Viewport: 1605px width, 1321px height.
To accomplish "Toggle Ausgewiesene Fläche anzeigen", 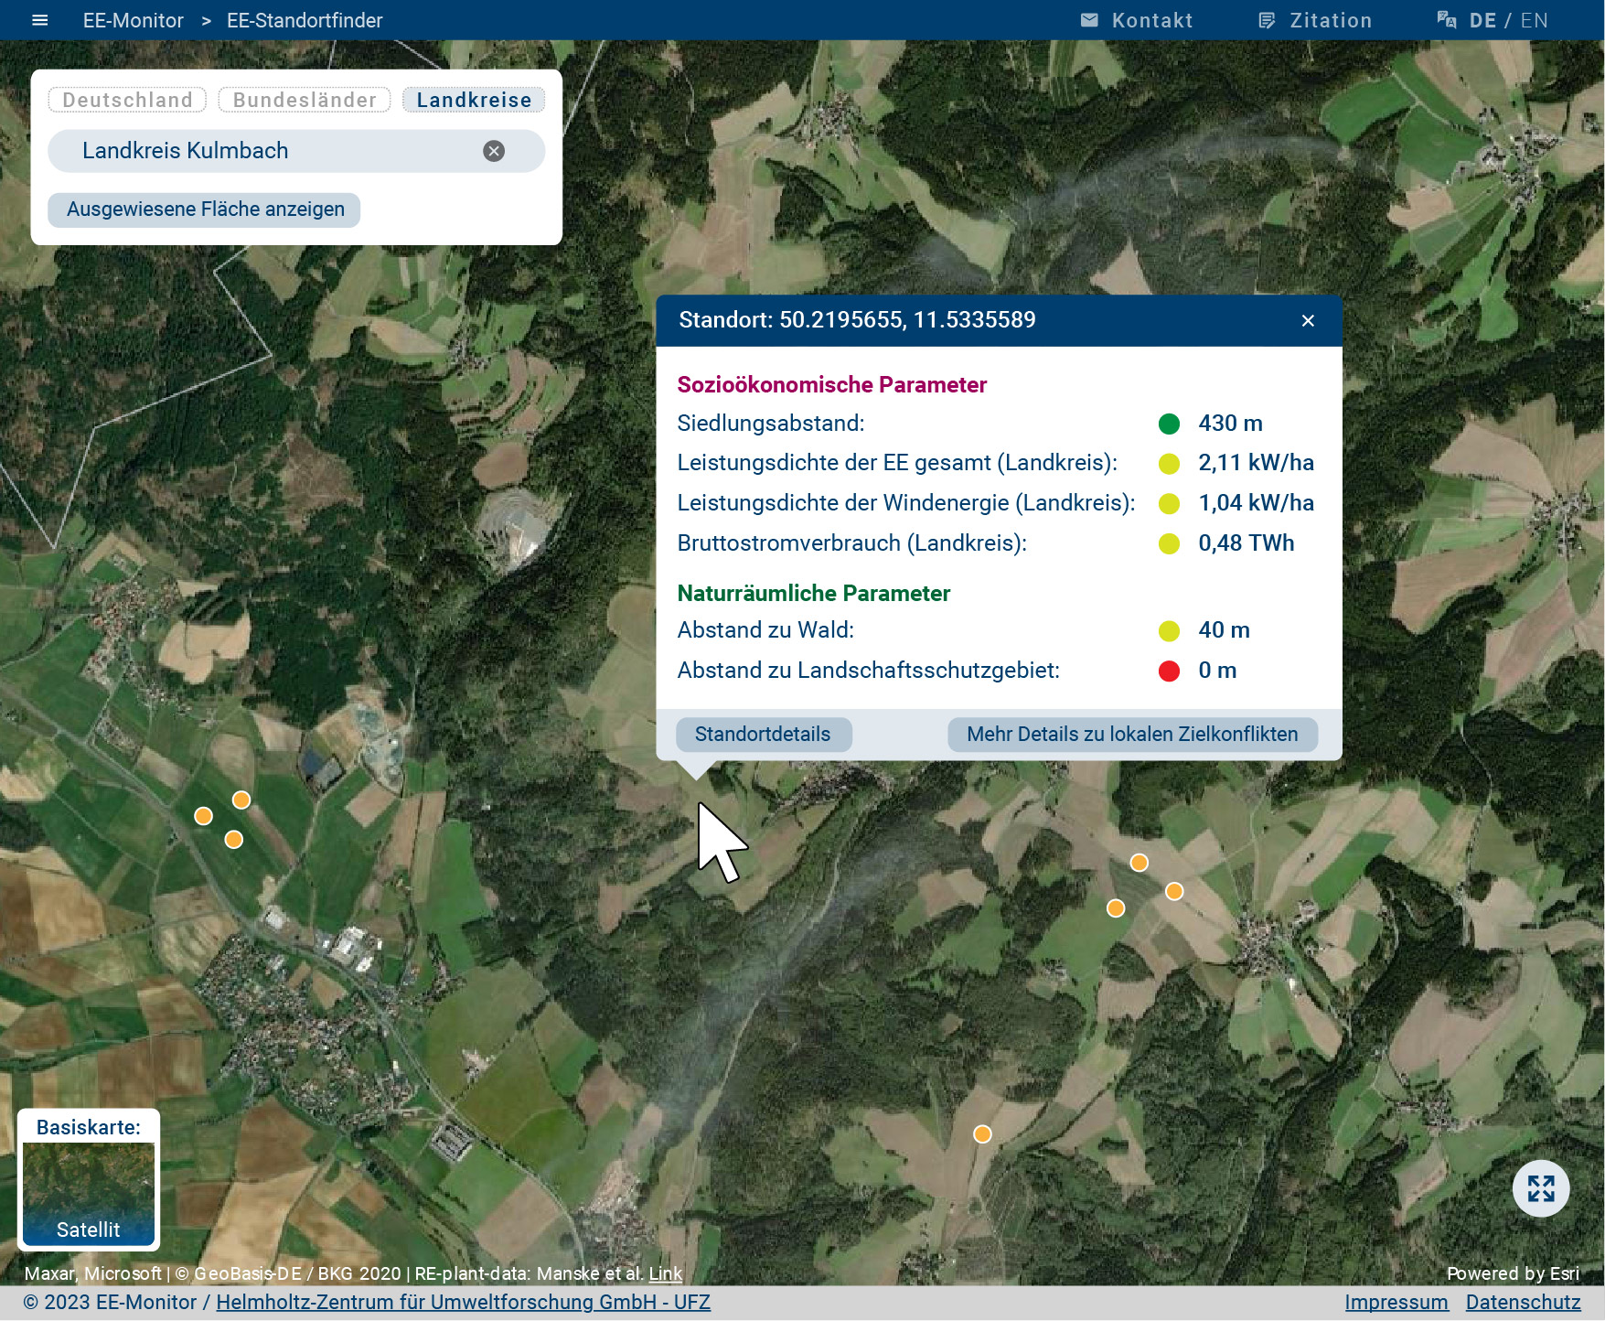I will pyautogui.click(x=205, y=209).
